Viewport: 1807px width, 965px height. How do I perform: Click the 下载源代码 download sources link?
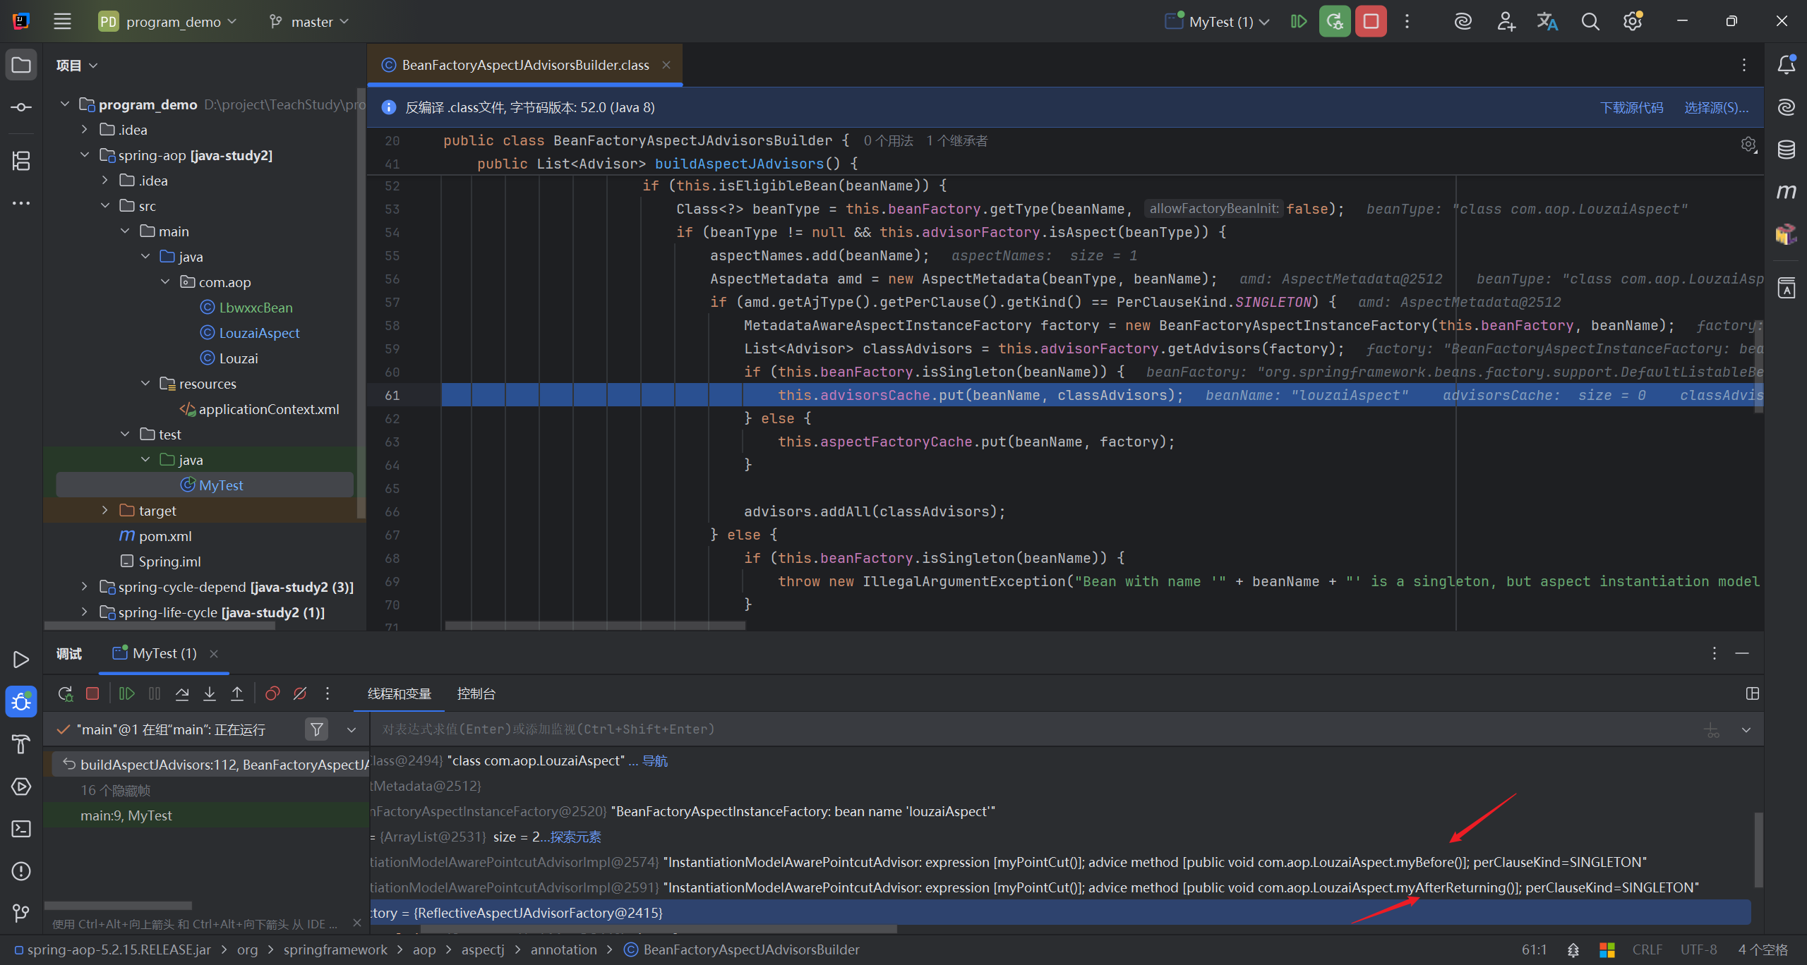click(x=1631, y=107)
